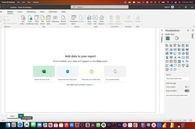The image size is (195, 129).
Task: Select the Clustered column chart visual
Action: coord(179,45)
